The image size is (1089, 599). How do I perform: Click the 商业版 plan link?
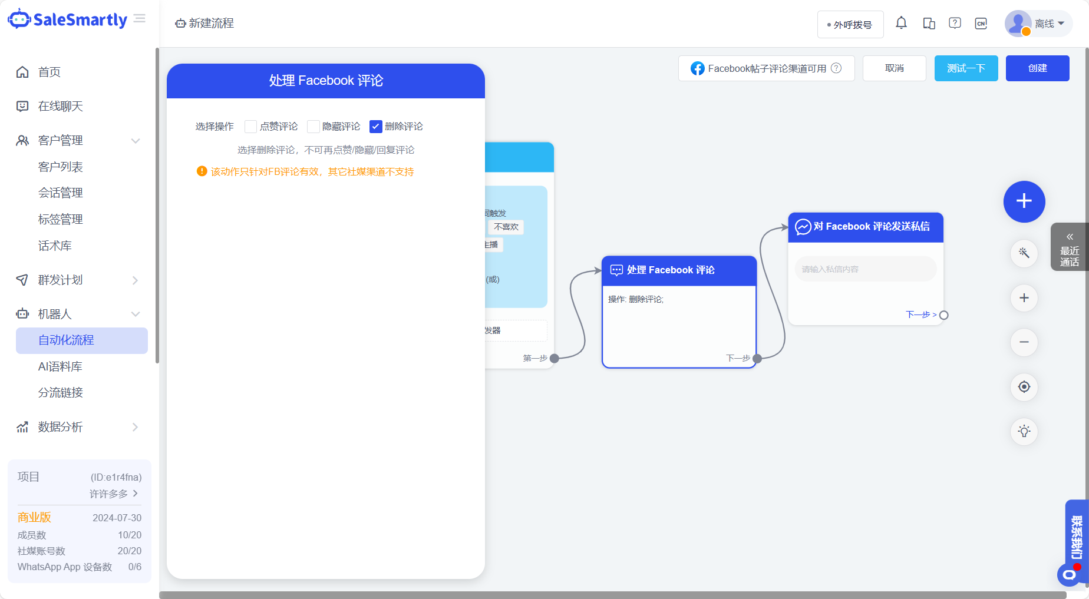point(34,517)
